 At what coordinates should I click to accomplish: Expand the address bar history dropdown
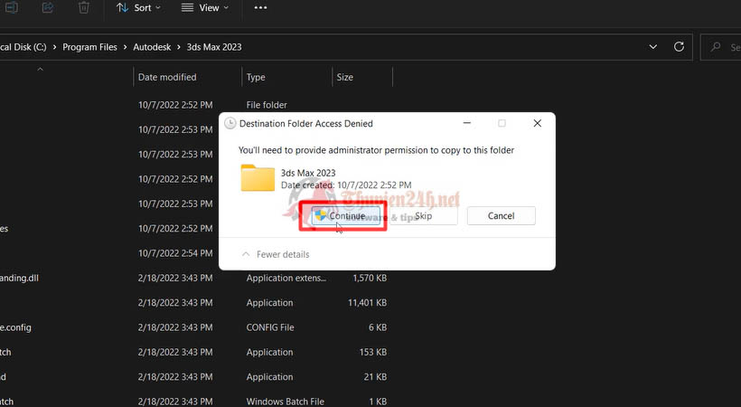(x=653, y=46)
